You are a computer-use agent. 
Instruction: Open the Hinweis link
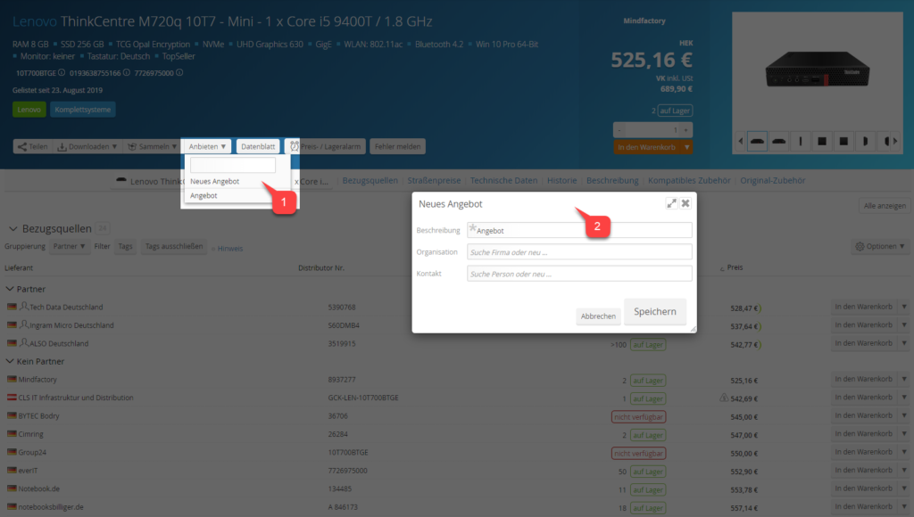coord(230,249)
